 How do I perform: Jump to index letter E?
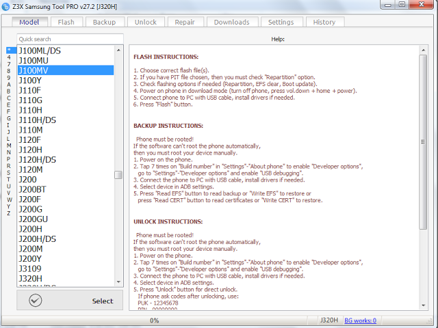[9, 105]
